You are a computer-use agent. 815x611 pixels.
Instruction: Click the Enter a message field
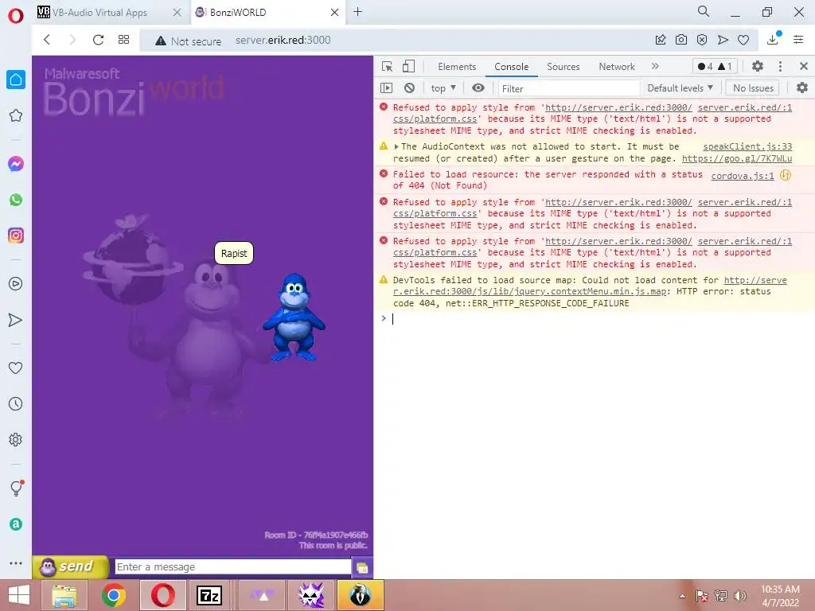(233, 566)
